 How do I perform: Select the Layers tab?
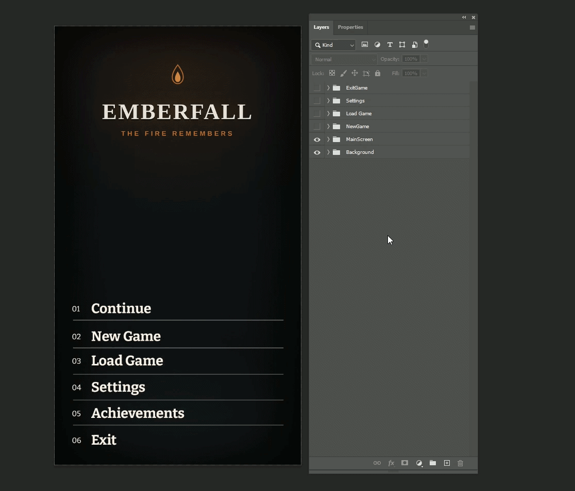tap(321, 27)
